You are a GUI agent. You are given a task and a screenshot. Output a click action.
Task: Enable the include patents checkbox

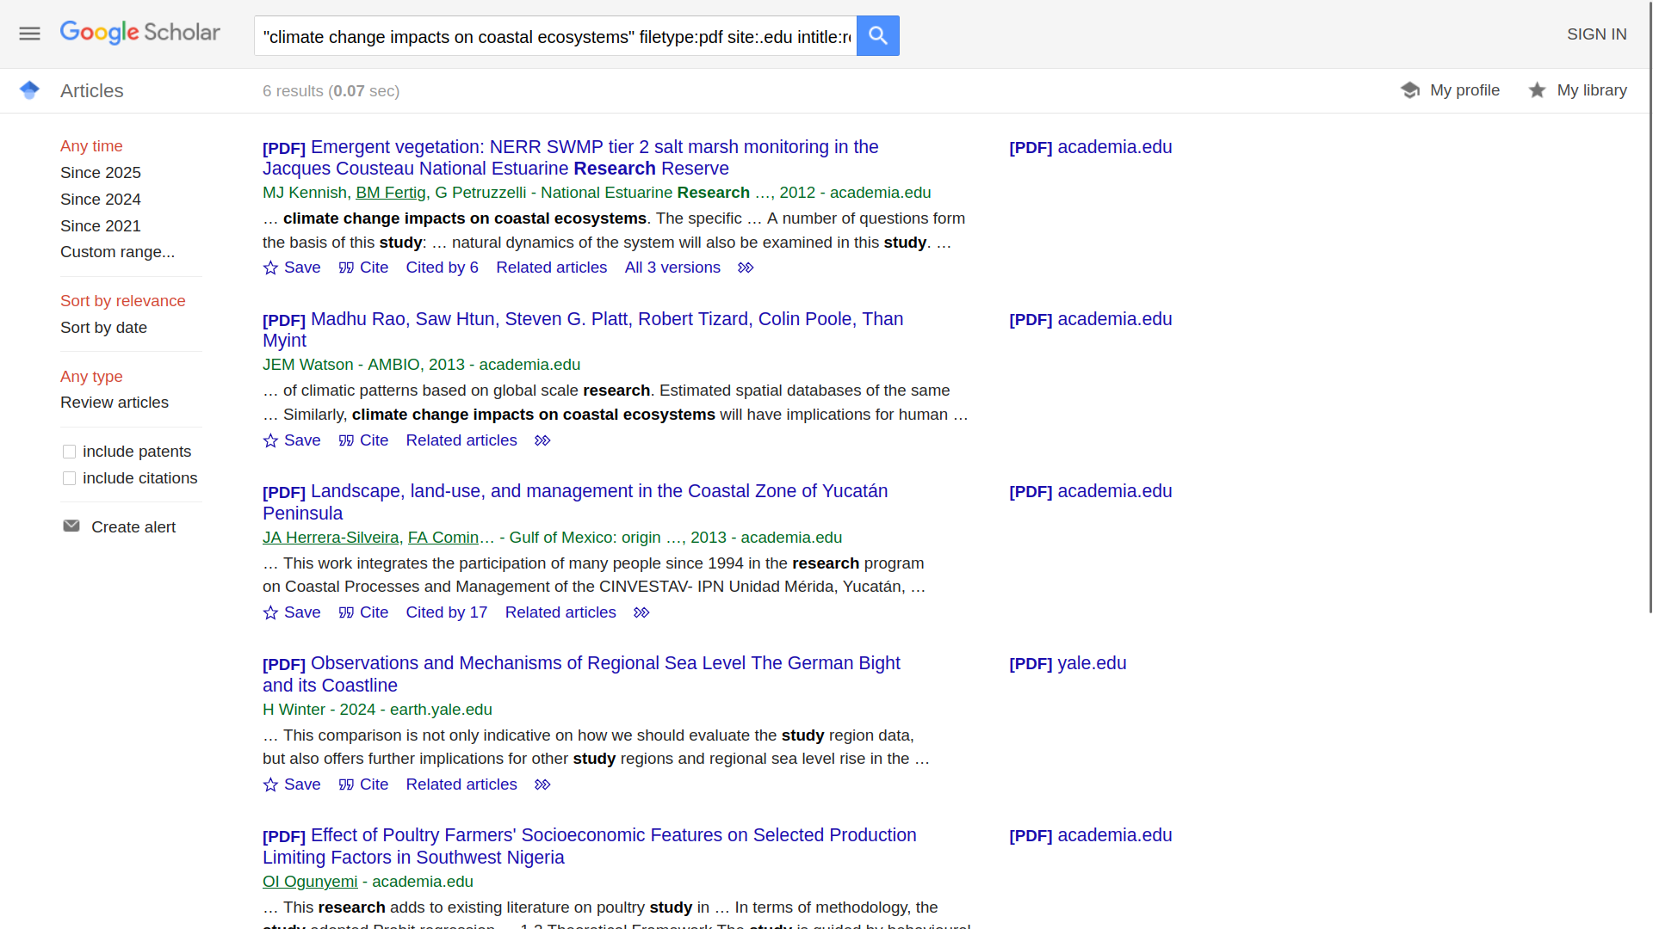[x=70, y=452]
